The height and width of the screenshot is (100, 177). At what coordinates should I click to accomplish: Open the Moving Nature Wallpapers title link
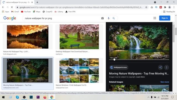(139, 73)
